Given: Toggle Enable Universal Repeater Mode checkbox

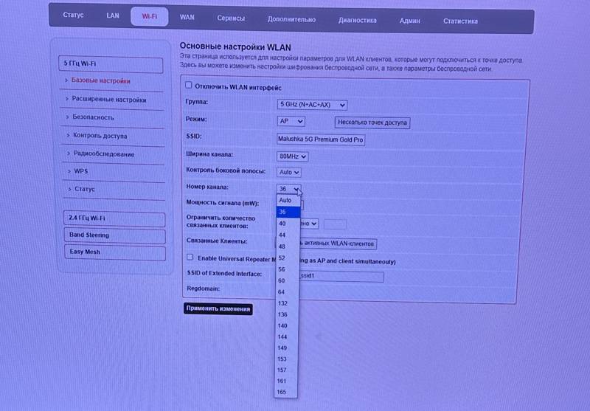Looking at the screenshot, I should point(190,258).
